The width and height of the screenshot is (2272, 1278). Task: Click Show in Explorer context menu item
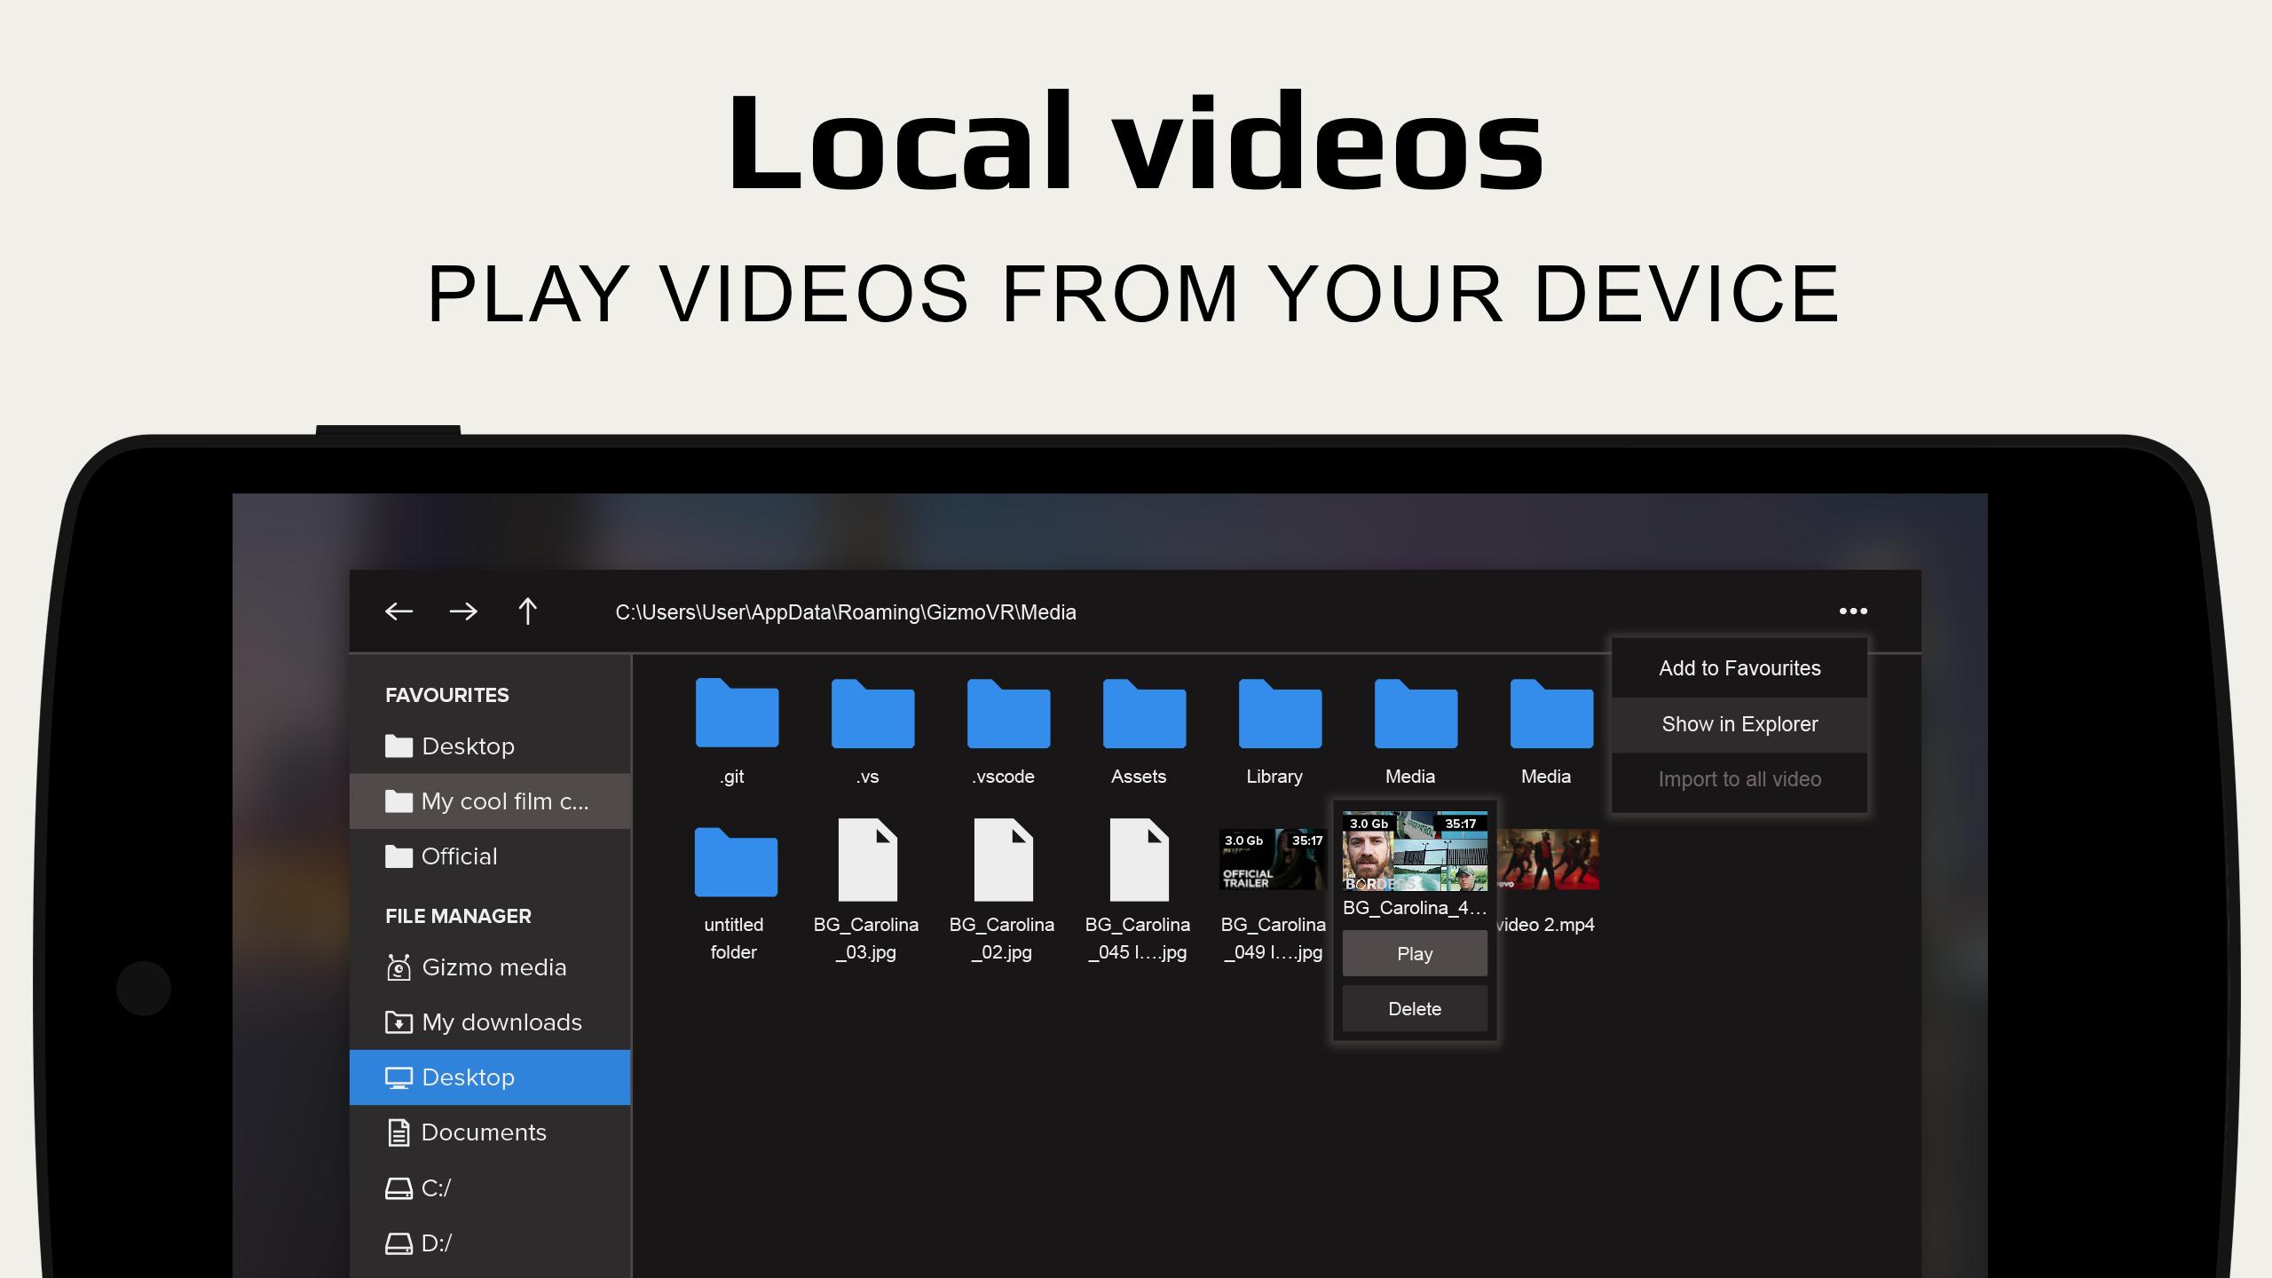coord(1739,722)
